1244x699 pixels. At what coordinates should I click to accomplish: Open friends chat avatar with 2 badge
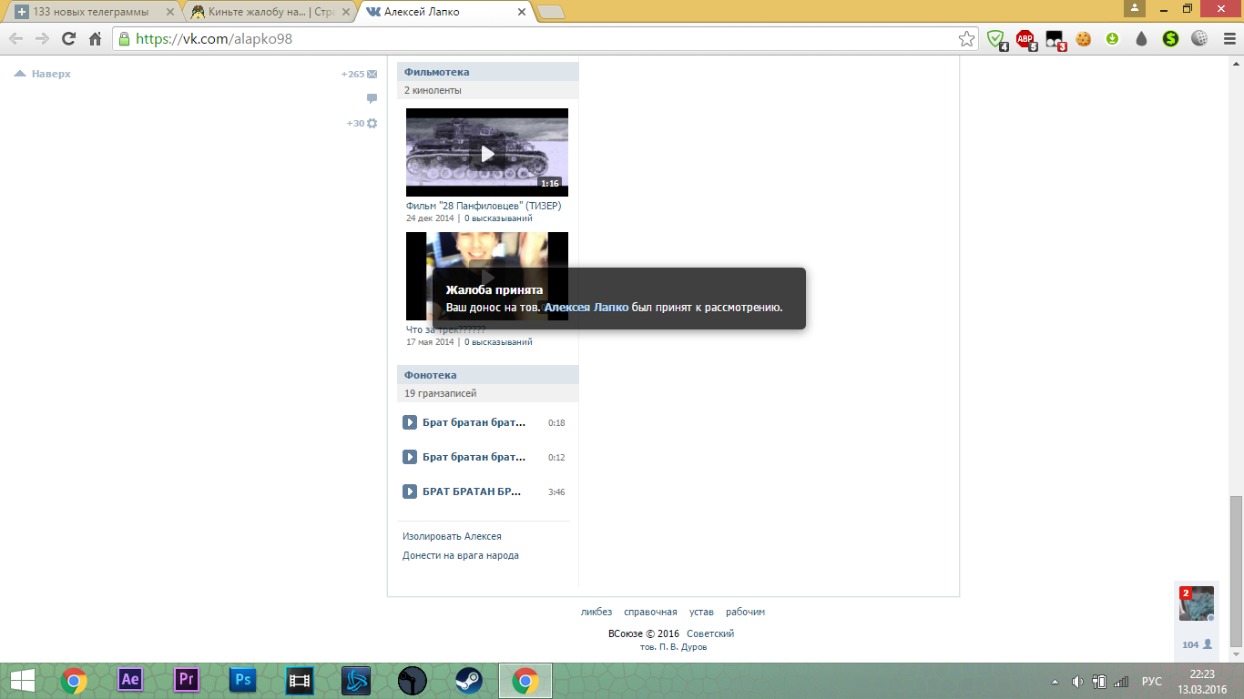click(1197, 603)
